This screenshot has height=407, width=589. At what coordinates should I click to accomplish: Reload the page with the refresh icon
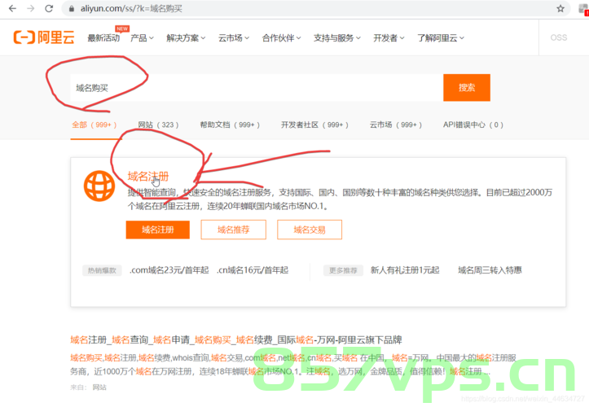point(49,9)
